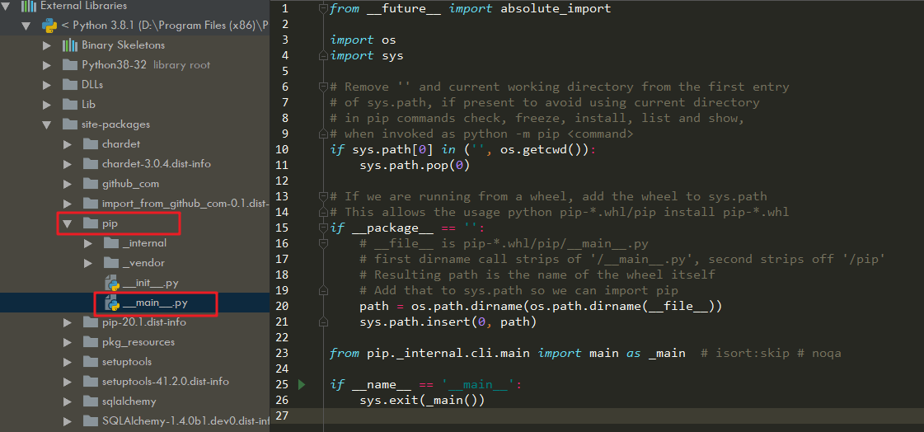Click the _vendor folder icon
Image resolution: width=924 pixels, height=432 pixels.
tap(111, 263)
